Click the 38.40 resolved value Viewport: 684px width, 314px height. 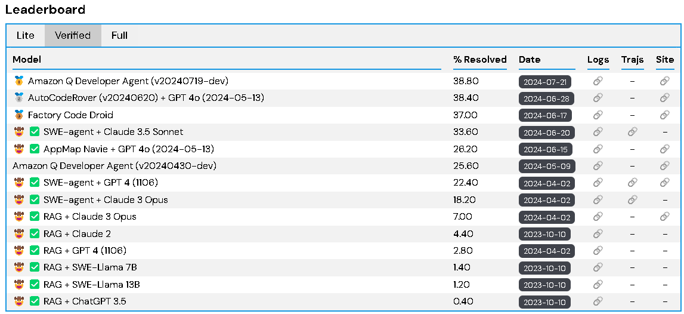coord(466,98)
